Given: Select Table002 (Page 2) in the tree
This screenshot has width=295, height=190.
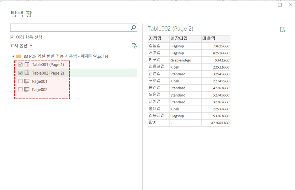Looking at the screenshot, I should pyautogui.click(x=48, y=73).
